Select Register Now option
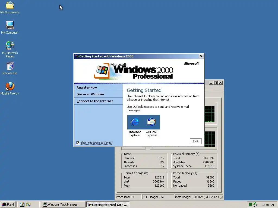278x208 pixels. coord(87,87)
